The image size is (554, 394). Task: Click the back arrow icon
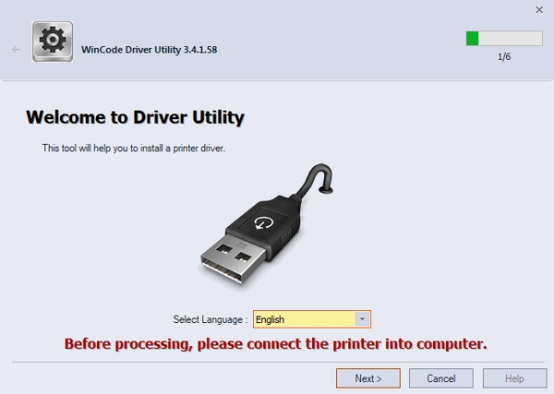pos(16,49)
